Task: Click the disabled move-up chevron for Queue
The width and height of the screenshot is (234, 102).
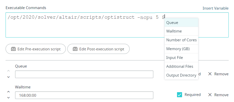Action: [8, 71]
